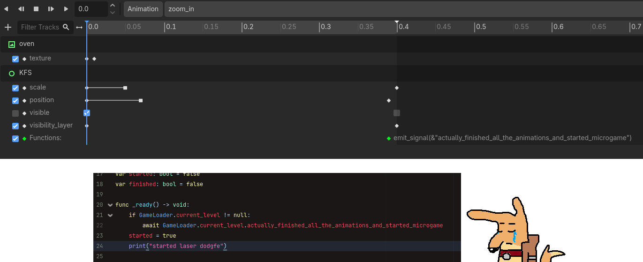The image size is (643, 262).
Task: Select position keyframe at end of transition line
Action: tap(141, 100)
